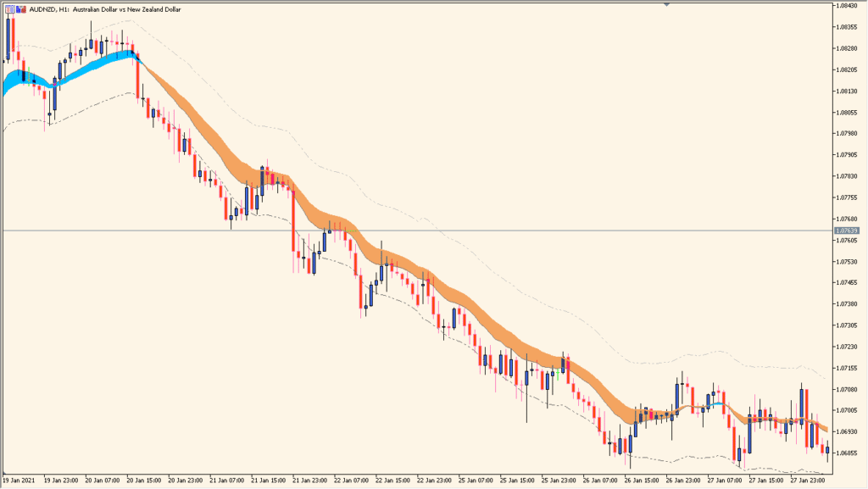Click the highlighted 1.07639 price label
The height and width of the screenshot is (489, 868).
847,231
